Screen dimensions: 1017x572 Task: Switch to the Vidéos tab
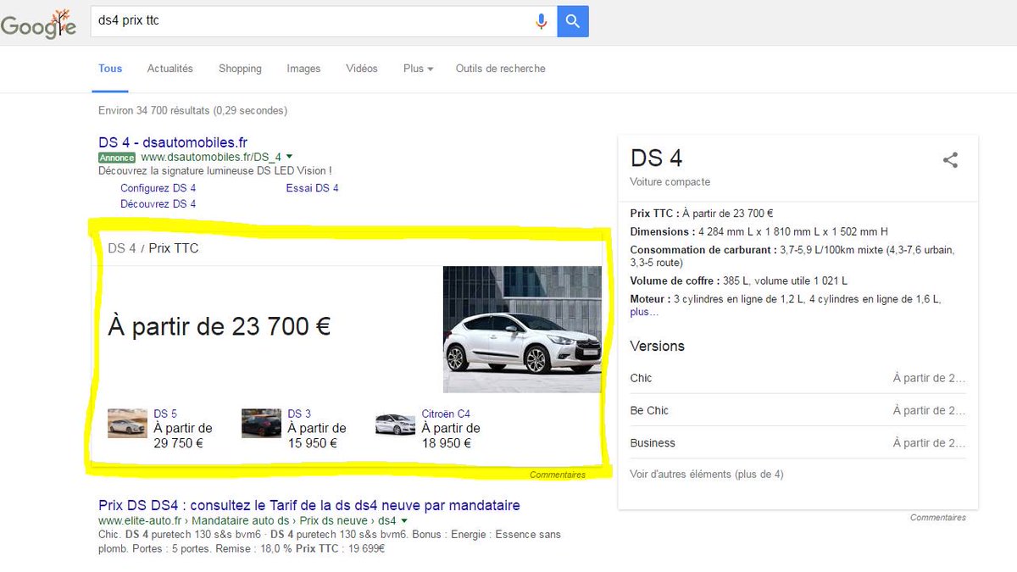pyautogui.click(x=362, y=69)
